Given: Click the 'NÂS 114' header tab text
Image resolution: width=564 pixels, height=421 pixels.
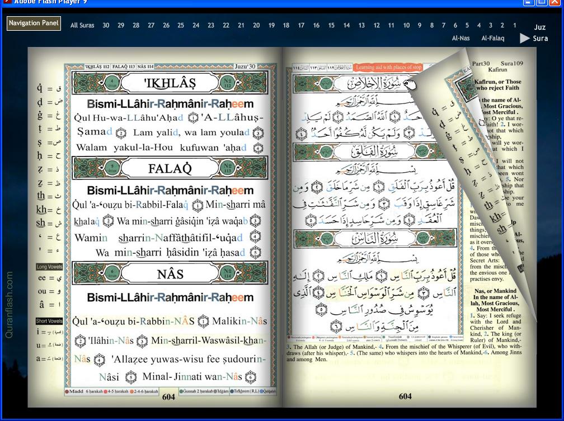Looking at the screenshot, I should (x=145, y=67).
